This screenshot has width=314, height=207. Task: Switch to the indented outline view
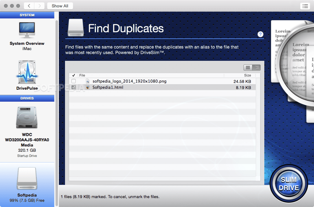(256, 68)
